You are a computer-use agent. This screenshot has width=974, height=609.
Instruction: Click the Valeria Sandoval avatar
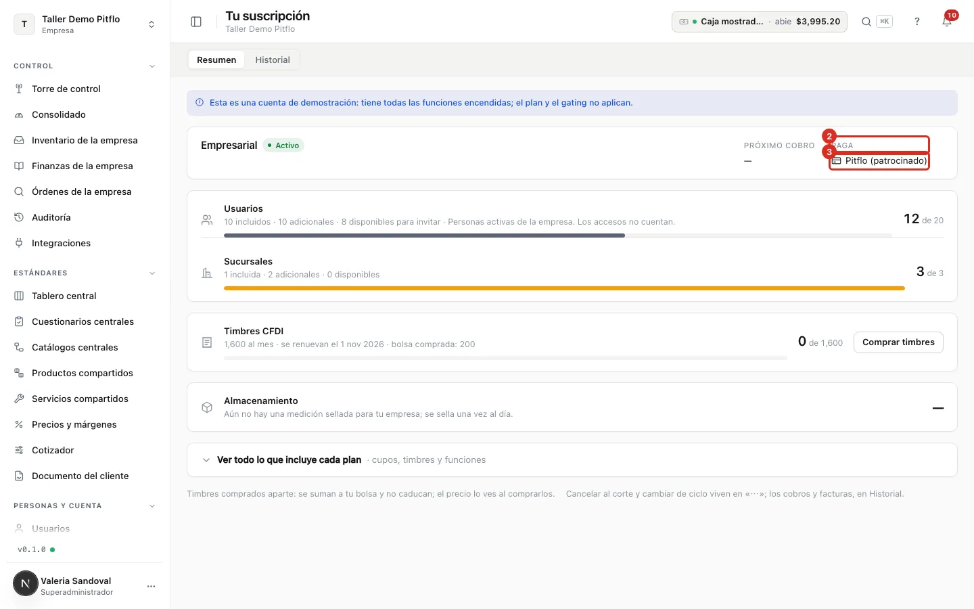pos(26,583)
